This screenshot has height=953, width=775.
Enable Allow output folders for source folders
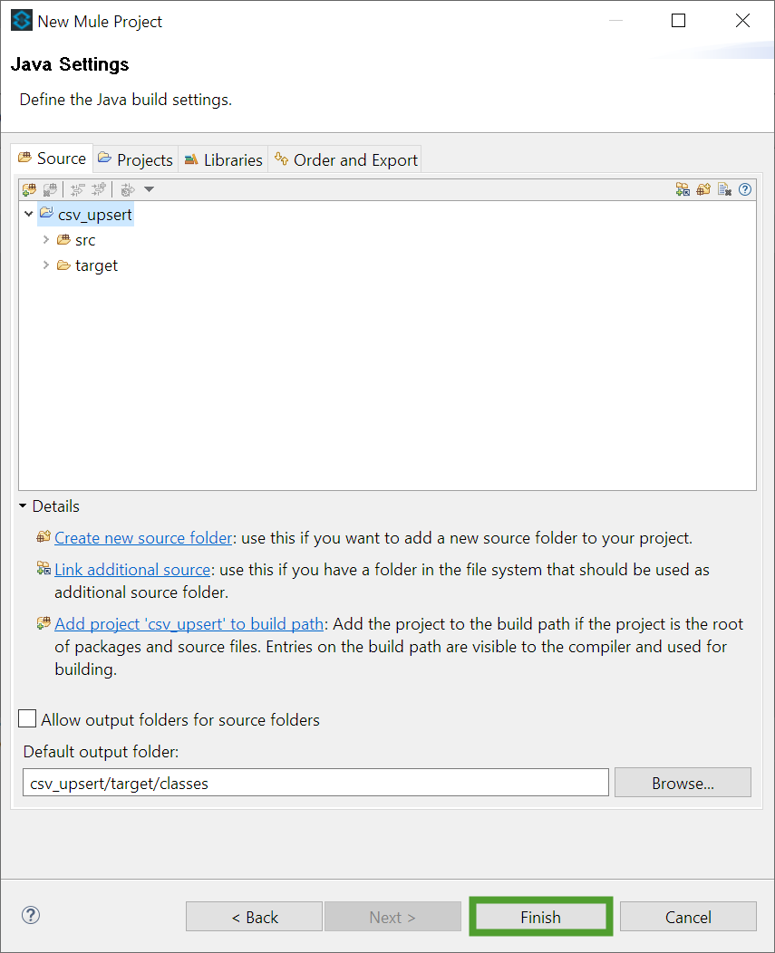click(x=27, y=718)
